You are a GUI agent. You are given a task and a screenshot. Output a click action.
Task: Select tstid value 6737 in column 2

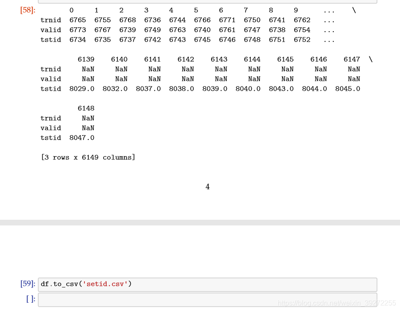pyautogui.click(x=128, y=40)
